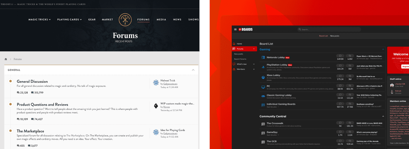Open frdrizzt's staff profile
Image resolution: width=409 pixels, height=149 pixels.
pyautogui.click(x=399, y=91)
